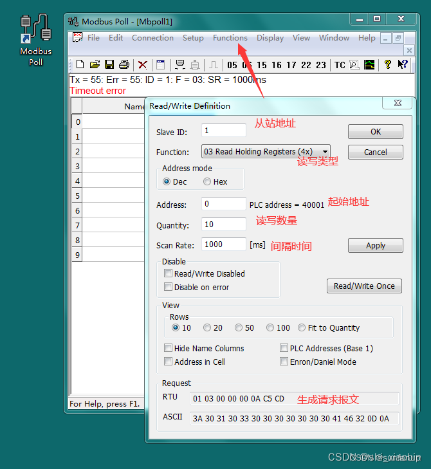The image size is (431, 469).
Task: Close the Read/Write Definition dialog
Action: (x=397, y=103)
